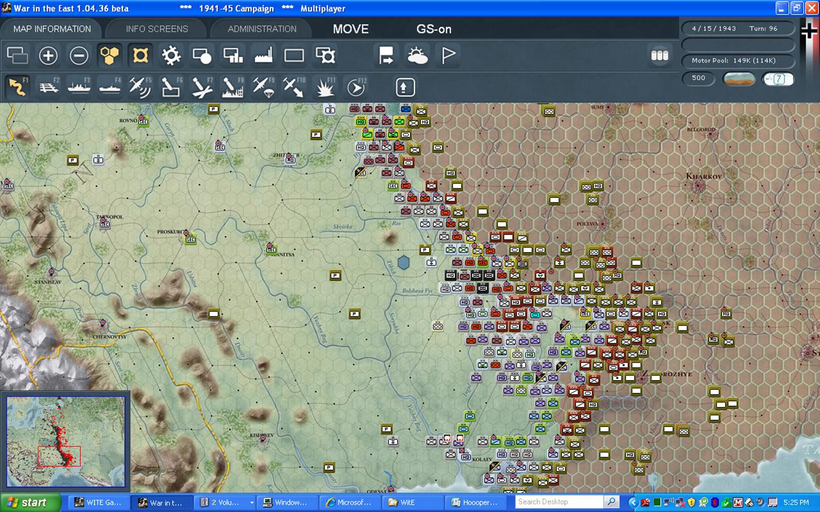
Task: Expand the 2 Volu... taskbar group arrow
Action: coord(252,502)
